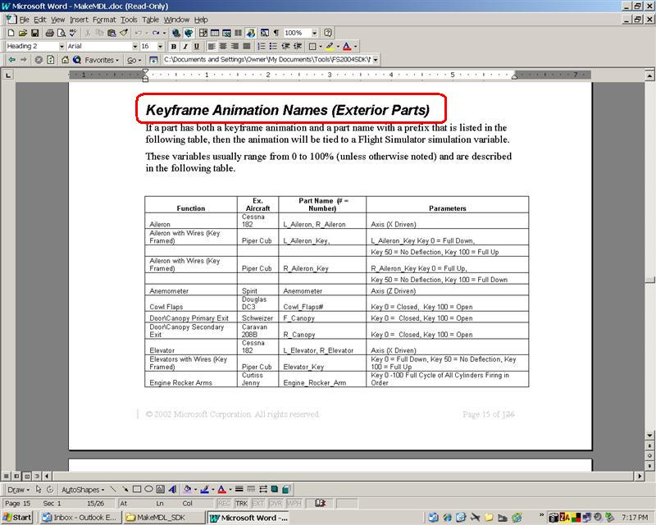
Task: Expand the Go dropdown on web toolbar
Action: [x=134, y=60]
